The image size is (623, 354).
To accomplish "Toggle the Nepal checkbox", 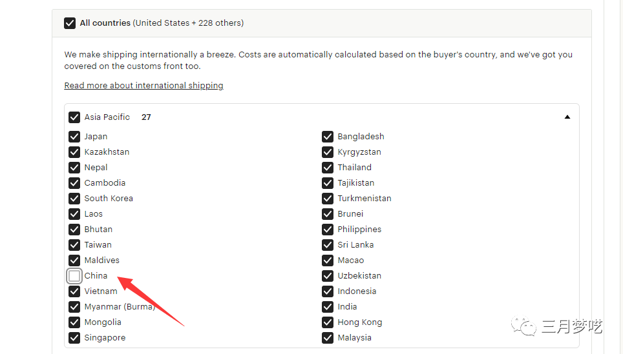I will (74, 168).
